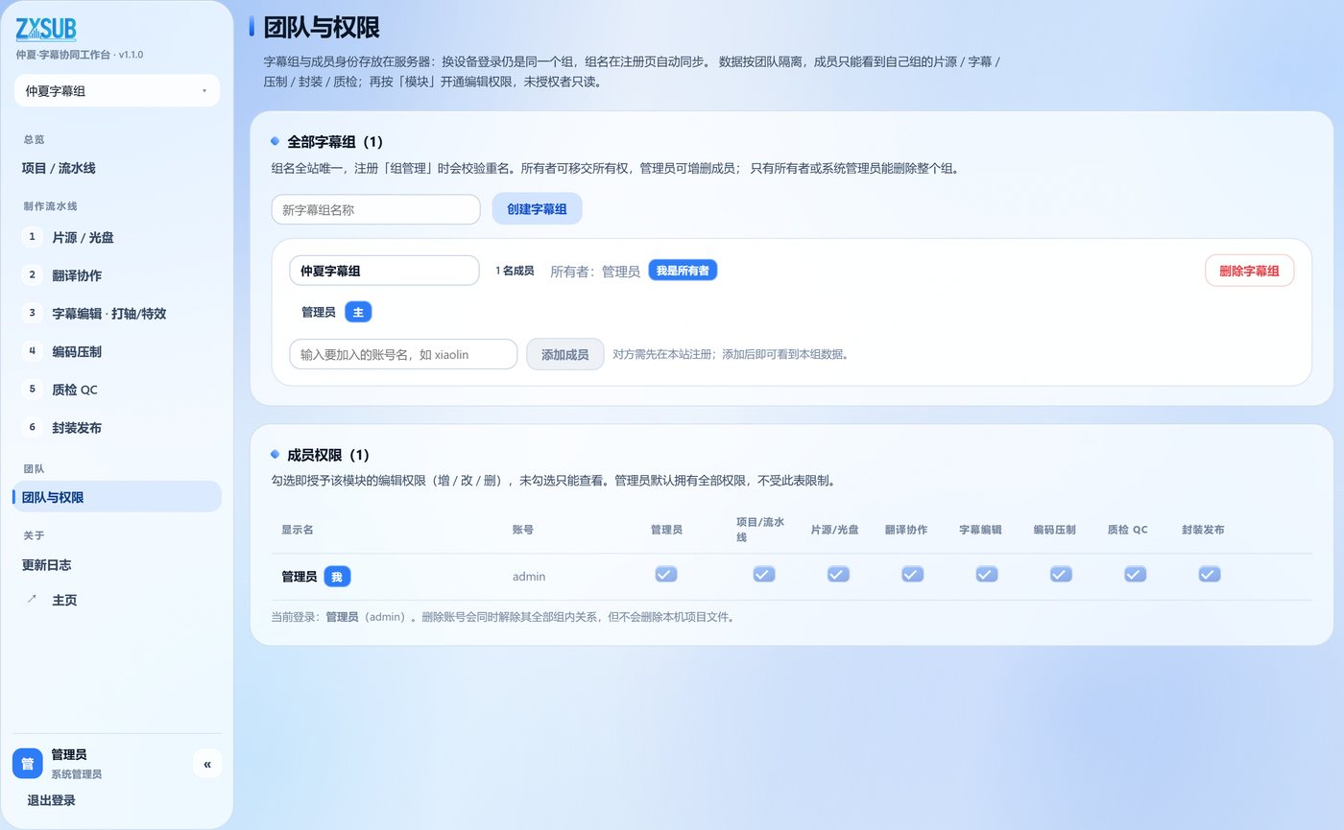The height and width of the screenshot is (830, 1344).
Task: Open the 仲夏字幕组 group selector dropdown
Action: tap(117, 91)
